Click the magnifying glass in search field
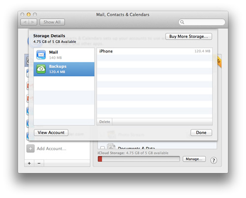 tap(182, 22)
